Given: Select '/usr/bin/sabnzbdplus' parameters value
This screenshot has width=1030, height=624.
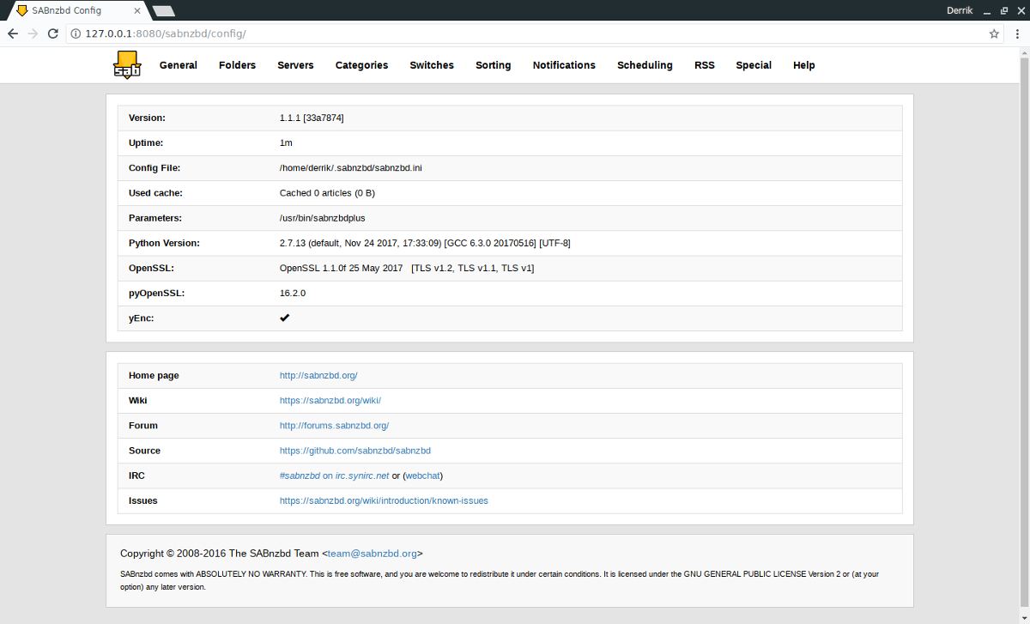Looking at the screenshot, I should coord(323,218).
